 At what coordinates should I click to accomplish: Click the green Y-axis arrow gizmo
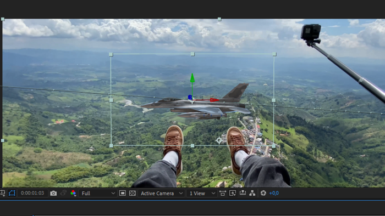coord(193,78)
